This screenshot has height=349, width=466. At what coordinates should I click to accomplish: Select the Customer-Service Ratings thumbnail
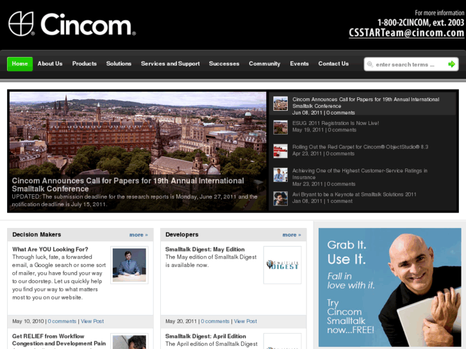point(280,175)
